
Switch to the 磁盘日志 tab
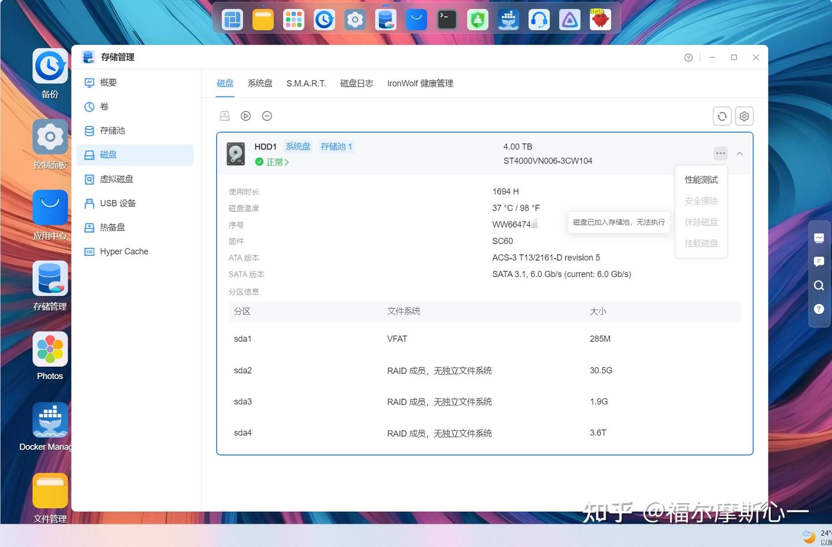click(x=356, y=83)
